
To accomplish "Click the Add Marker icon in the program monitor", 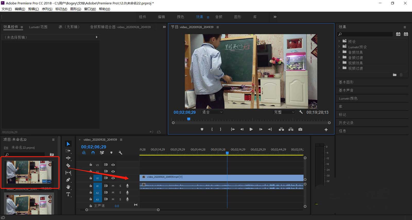I will point(202,129).
